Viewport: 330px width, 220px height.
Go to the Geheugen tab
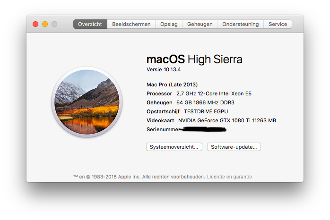200,24
